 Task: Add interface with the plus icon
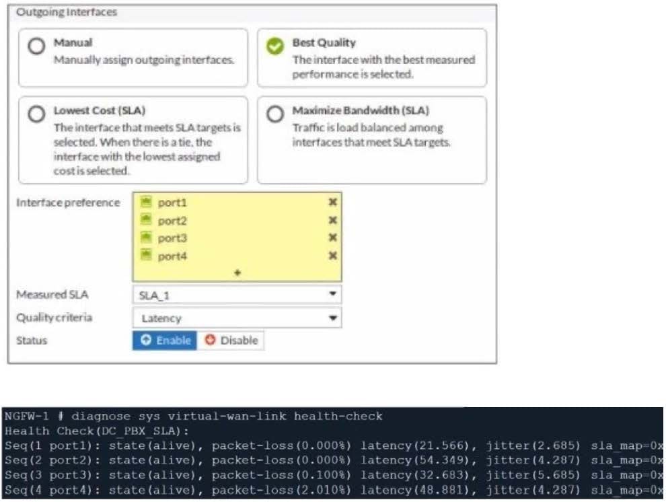(x=237, y=273)
